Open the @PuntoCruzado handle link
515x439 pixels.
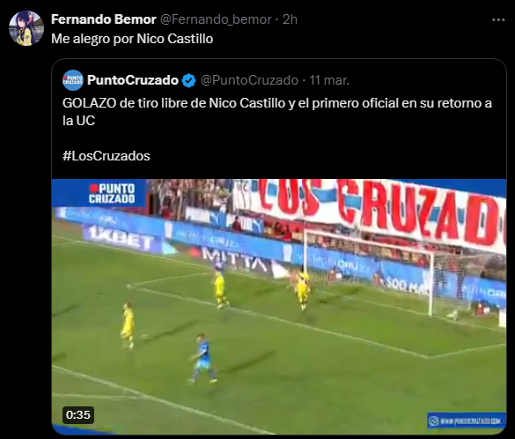coord(249,80)
